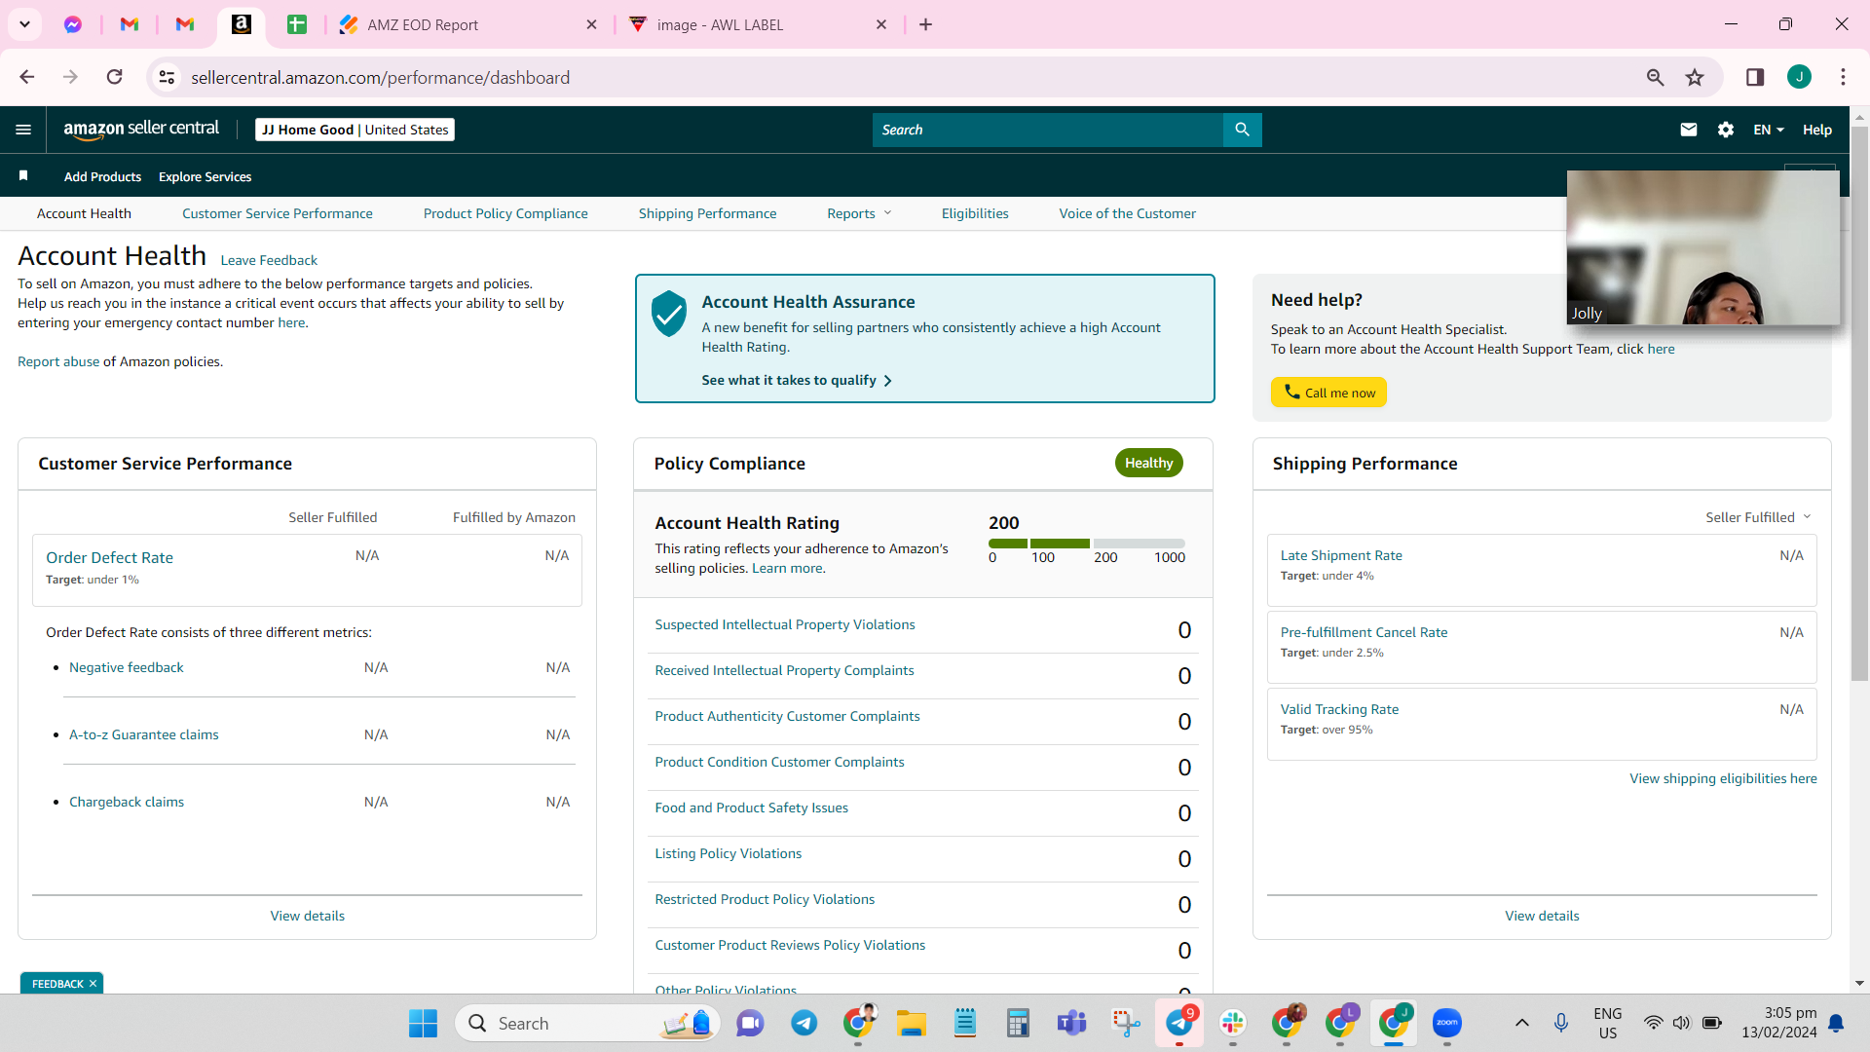The height and width of the screenshot is (1052, 1870).
Task: Open Telegram from the taskbar
Action: (804, 1023)
